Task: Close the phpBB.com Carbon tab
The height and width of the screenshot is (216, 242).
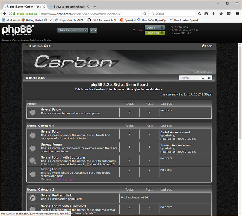Action: [44, 7]
